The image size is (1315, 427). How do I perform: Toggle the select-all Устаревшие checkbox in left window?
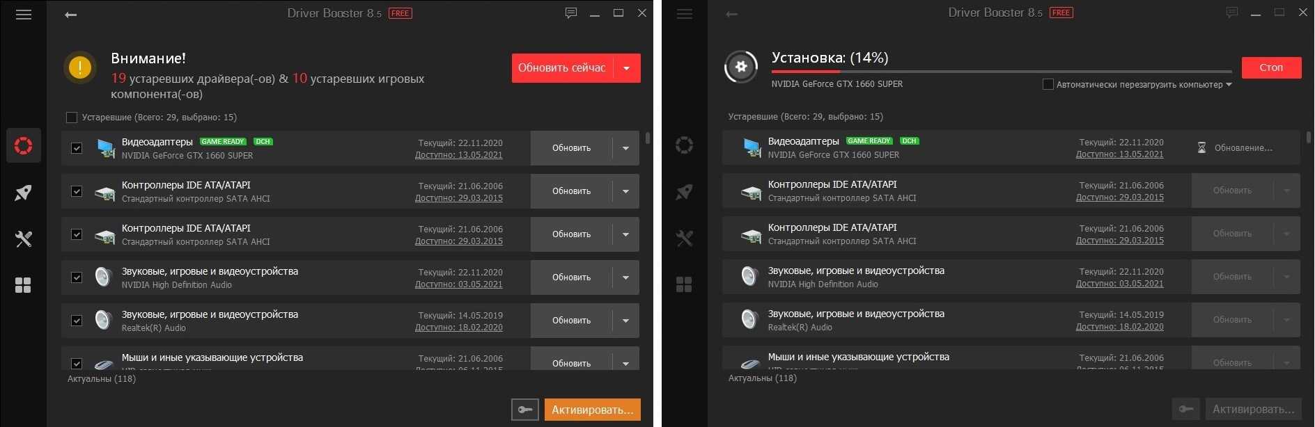click(x=72, y=118)
